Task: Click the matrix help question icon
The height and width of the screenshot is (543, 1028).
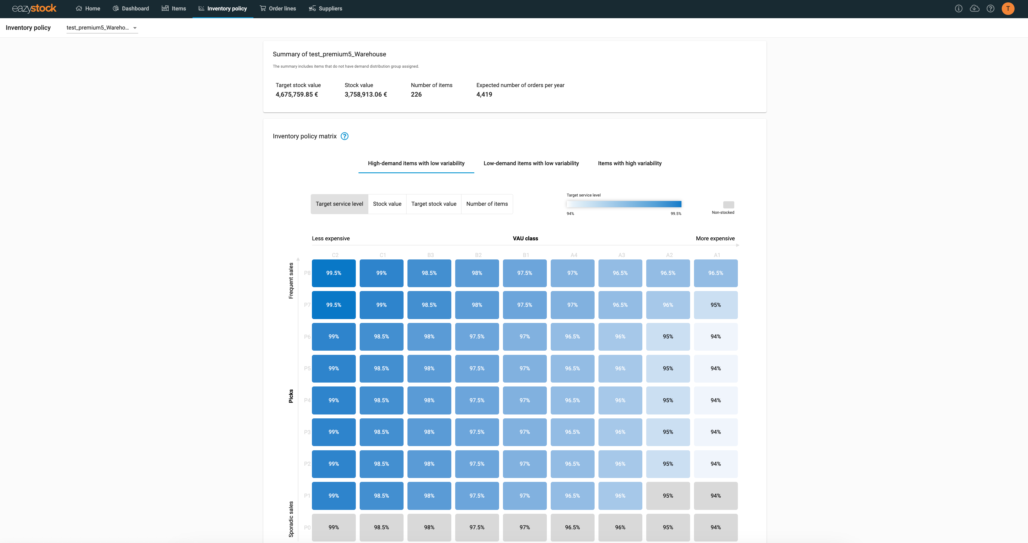Action: click(344, 136)
